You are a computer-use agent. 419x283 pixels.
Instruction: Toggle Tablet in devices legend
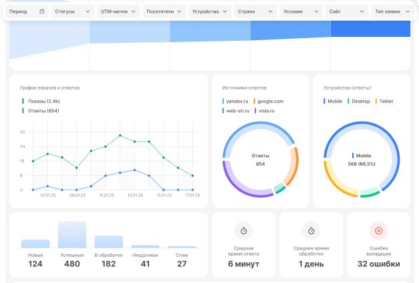(x=384, y=101)
